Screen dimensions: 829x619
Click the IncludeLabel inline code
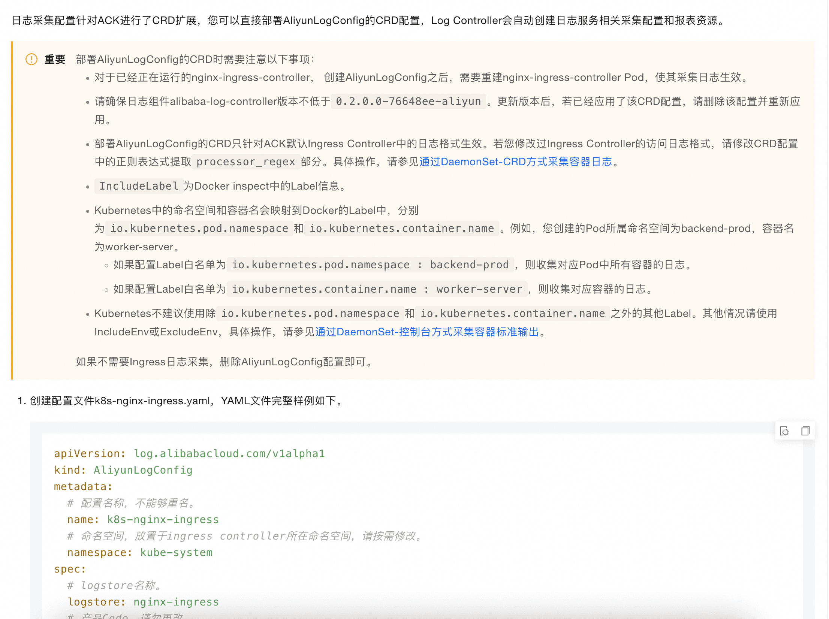139,186
